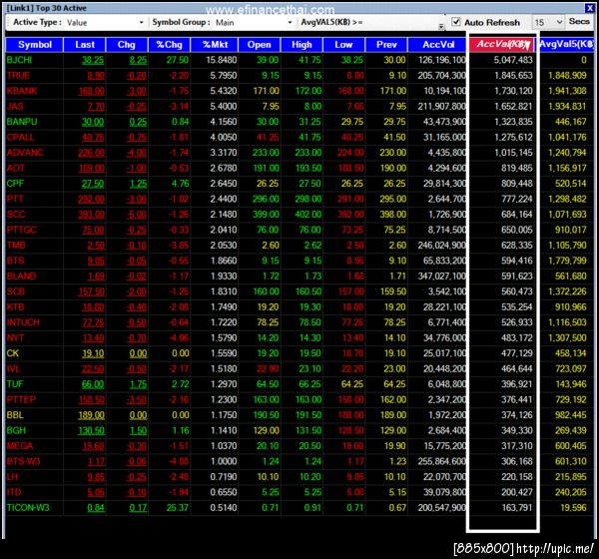Click the red AccVal(KB) column header
Image resolution: width=599 pixels, height=559 pixels.
pyautogui.click(x=502, y=45)
